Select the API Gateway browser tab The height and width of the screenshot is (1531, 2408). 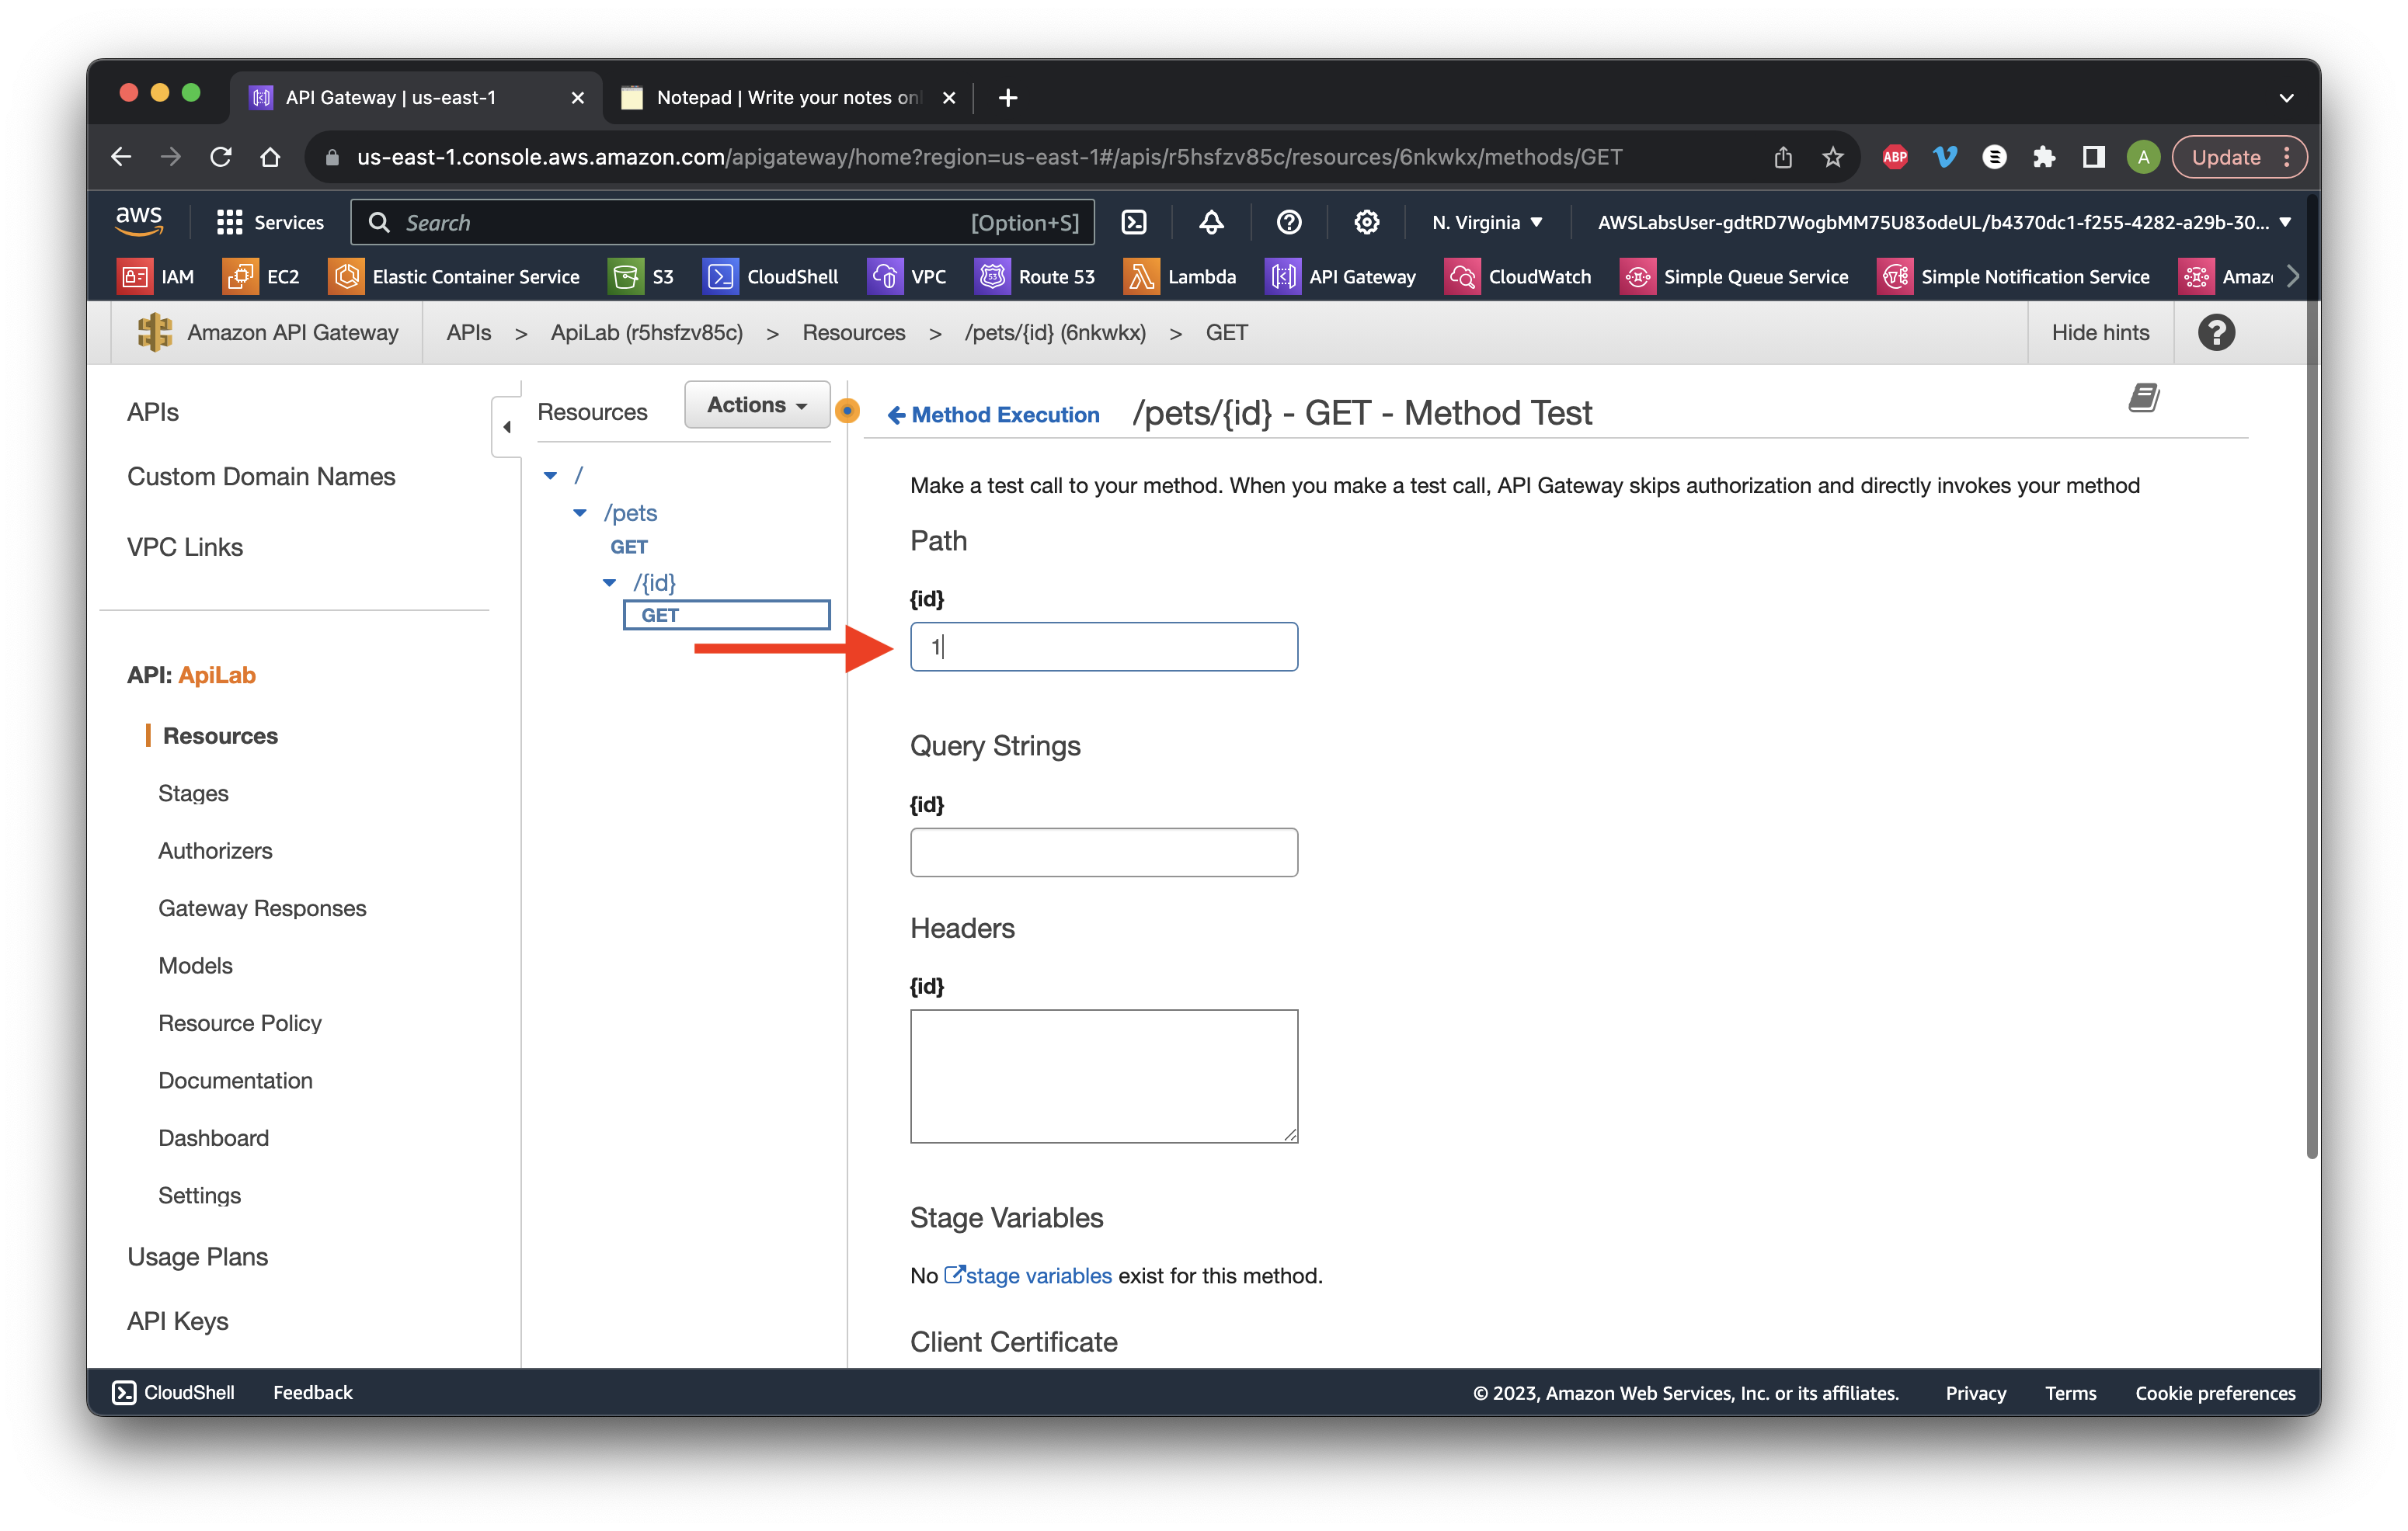[417, 97]
